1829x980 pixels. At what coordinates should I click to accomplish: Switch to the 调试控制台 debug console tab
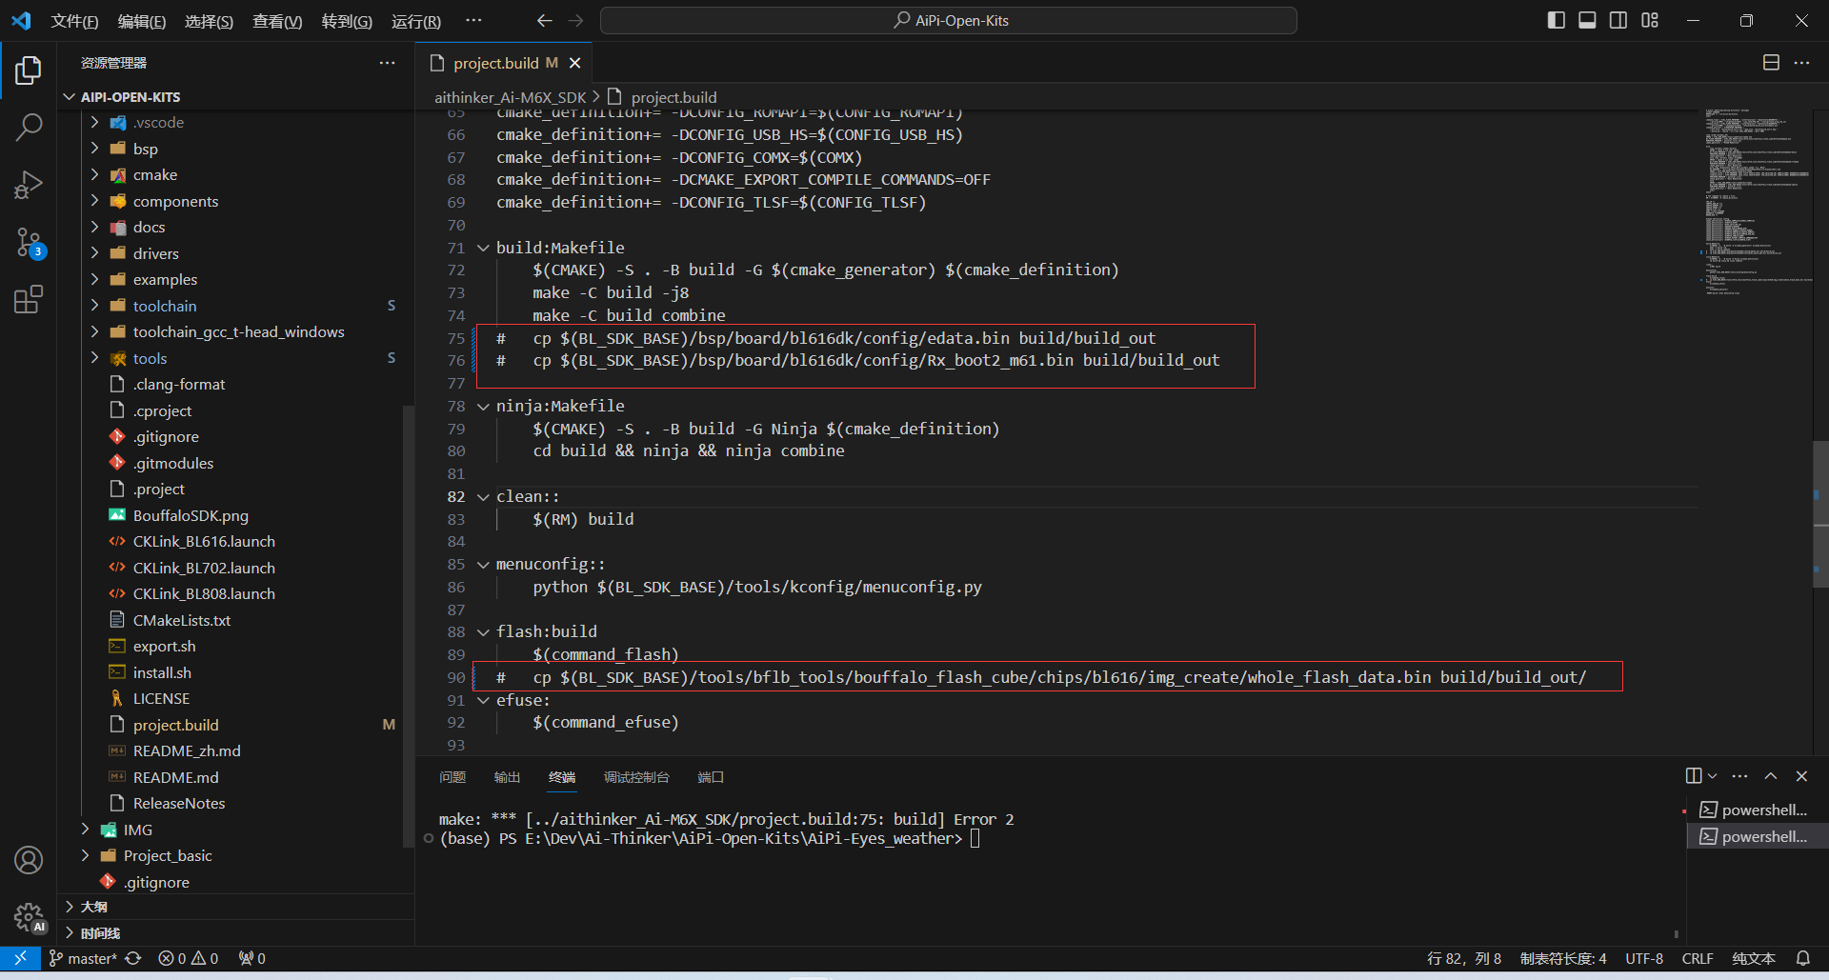click(636, 777)
